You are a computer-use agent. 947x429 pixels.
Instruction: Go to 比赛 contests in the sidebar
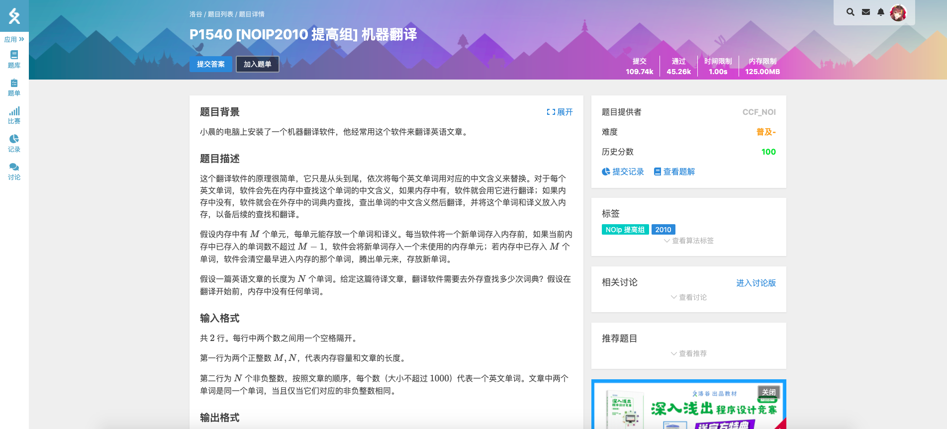(x=14, y=115)
